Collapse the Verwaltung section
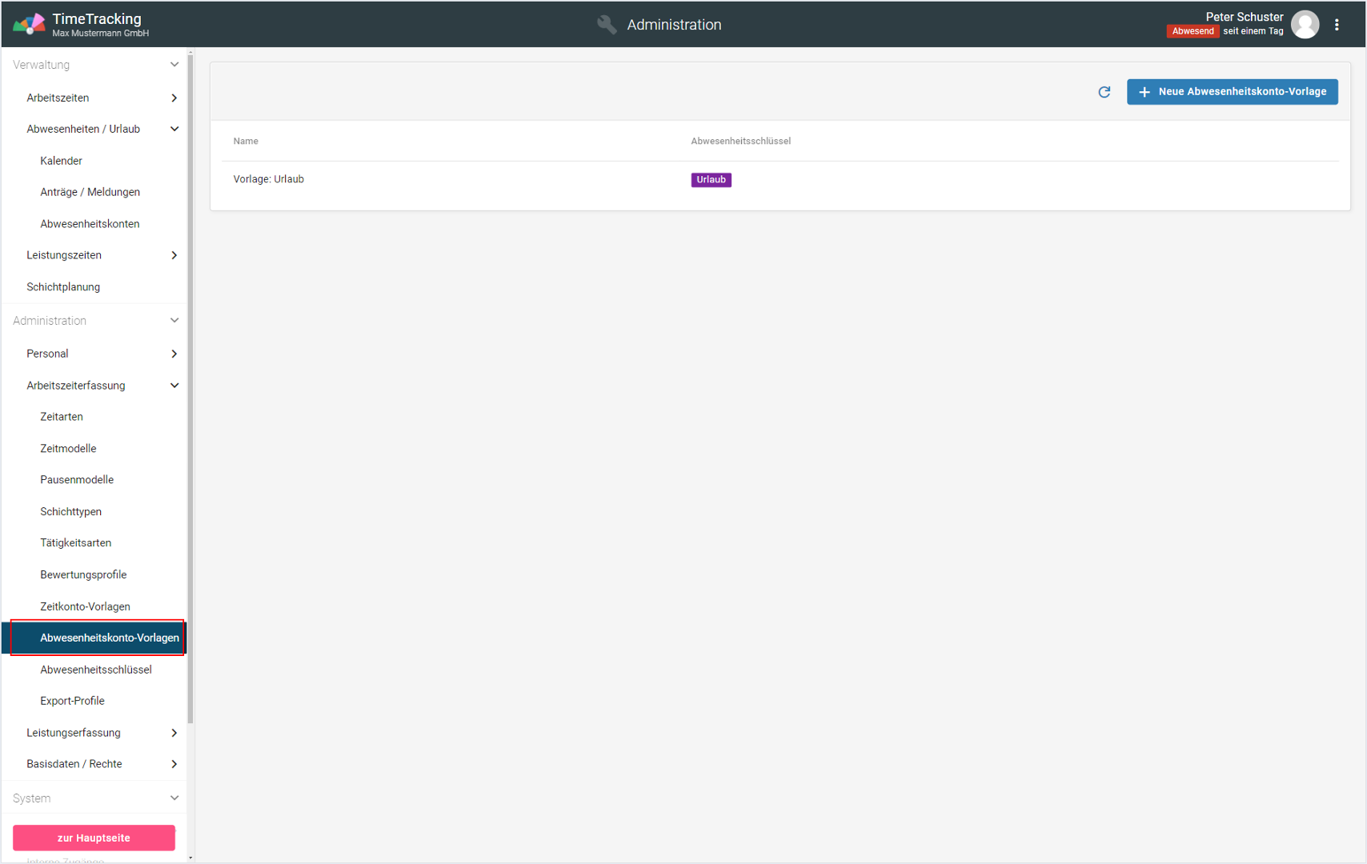Screen dimensions: 1367x864 click(174, 65)
